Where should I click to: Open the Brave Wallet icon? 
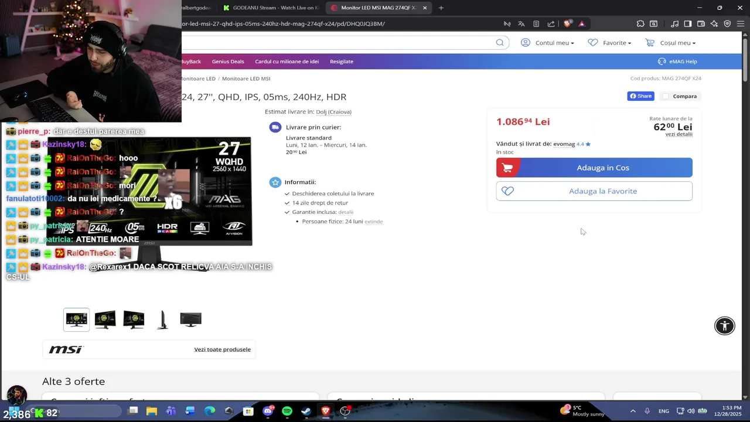701,24
